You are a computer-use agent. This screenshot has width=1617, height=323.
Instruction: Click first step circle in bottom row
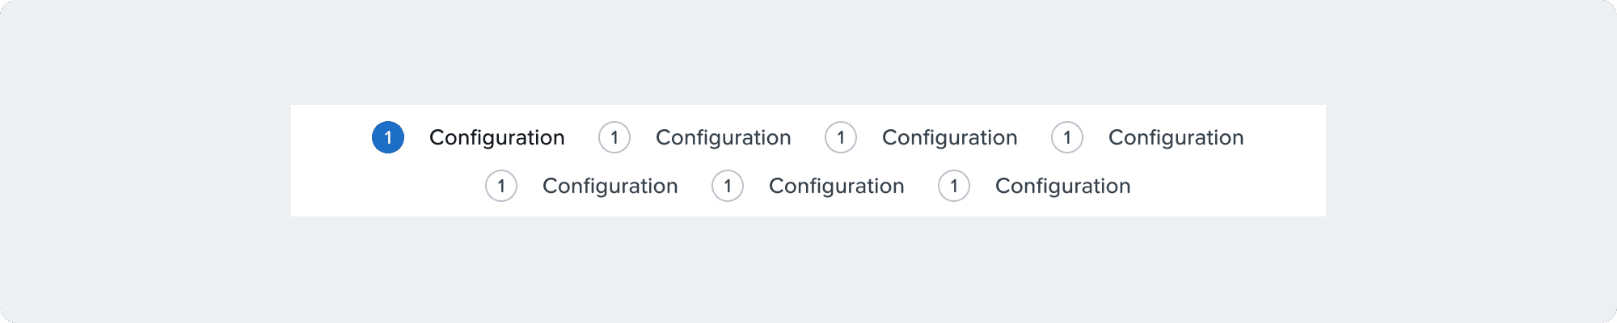tap(501, 186)
